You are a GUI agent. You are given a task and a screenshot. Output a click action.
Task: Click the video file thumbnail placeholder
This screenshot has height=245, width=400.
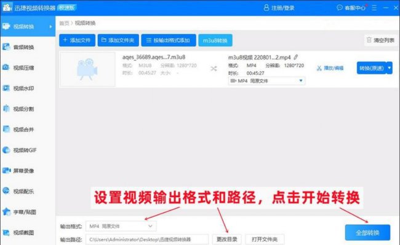(87, 69)
